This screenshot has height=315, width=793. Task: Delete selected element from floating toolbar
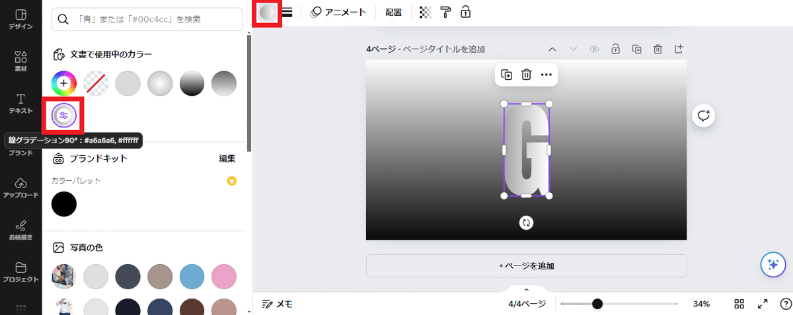pyautogui.click(x=527, y=75)
